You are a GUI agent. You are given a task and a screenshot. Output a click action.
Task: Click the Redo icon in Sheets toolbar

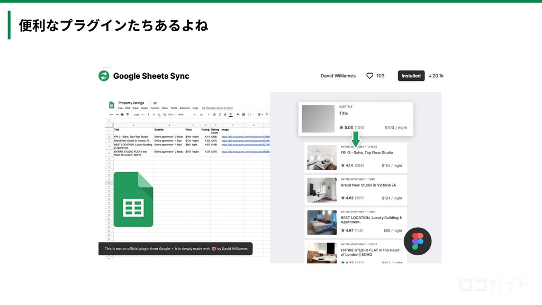(x=117, y=114)
